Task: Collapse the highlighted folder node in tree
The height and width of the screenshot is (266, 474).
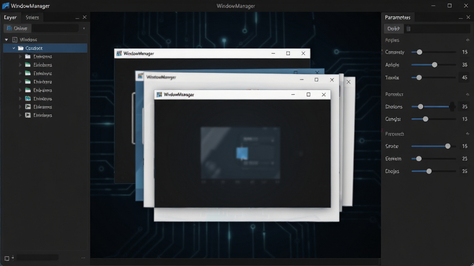Action: pos(14,48)
